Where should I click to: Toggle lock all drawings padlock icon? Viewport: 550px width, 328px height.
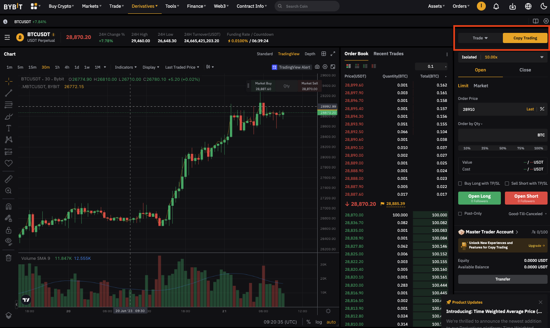pyautogui.click(x=9, y=230)
